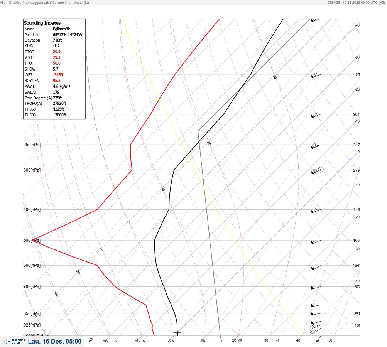The height and width of the screenshot is (347, 387).
Task: Click the CTOT value '20.9'
Action: click(56, 52)
